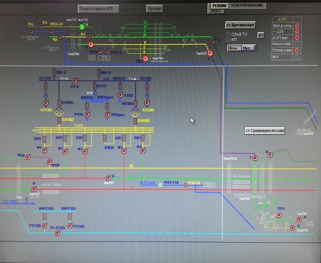
Task: Choose the 'Нет' toggle option
Action: (248, 48)
